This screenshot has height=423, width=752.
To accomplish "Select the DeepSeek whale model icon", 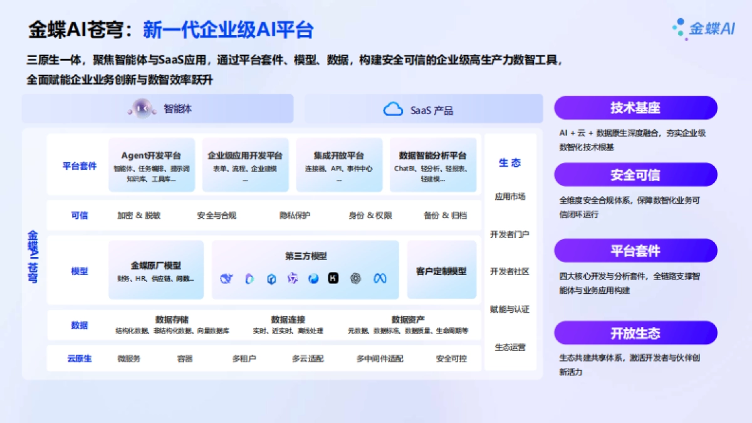I will pos(226,278).
